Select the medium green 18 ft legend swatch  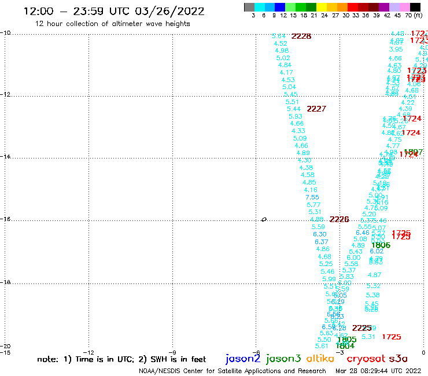pyautogui.click(x=301, y=7)
